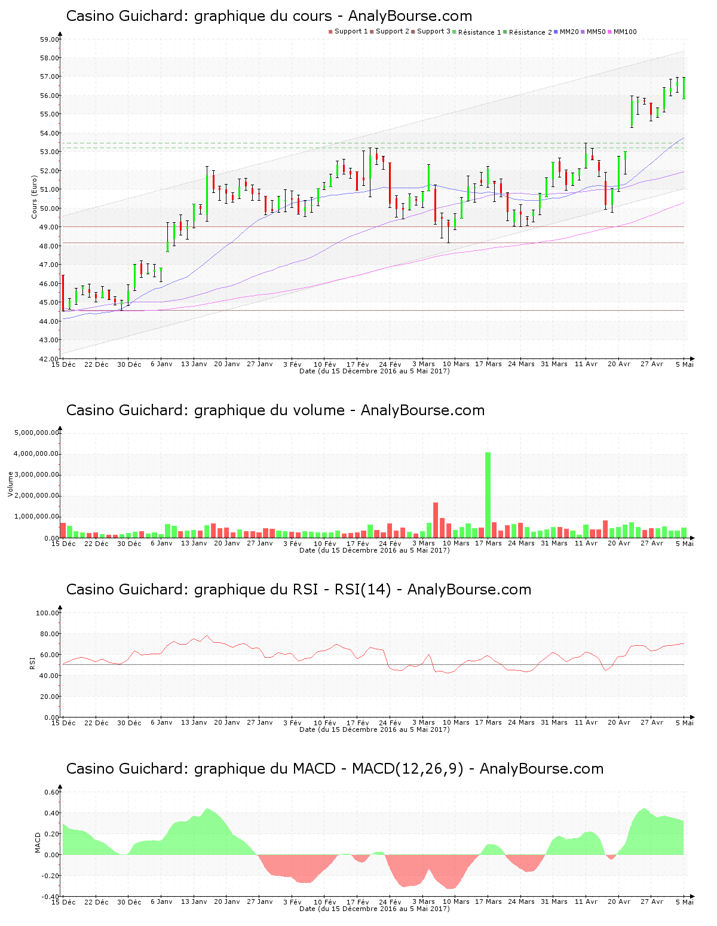
Task: Click the 'graphique du RSI - RSI(14)' title
Action: click(299, 590)
